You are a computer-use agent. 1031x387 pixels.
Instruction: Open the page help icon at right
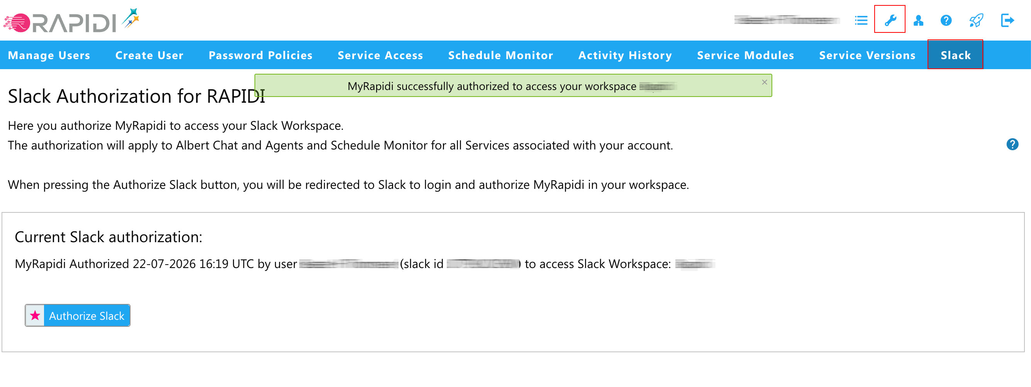tap(1012, 144)
